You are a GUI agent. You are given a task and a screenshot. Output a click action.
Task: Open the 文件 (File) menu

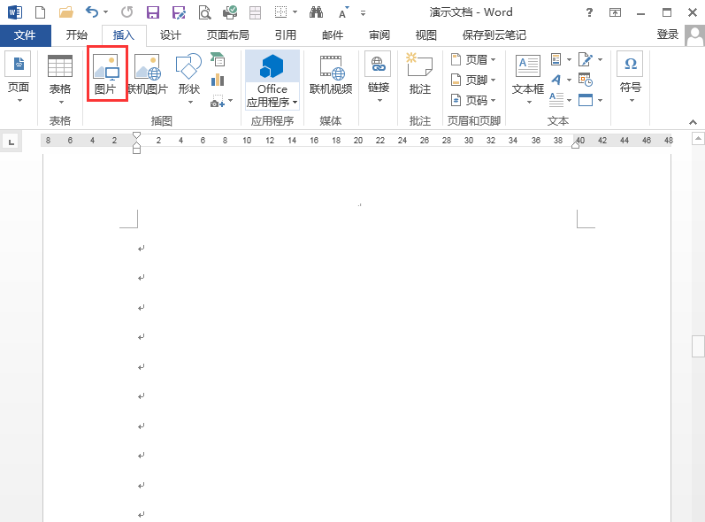(25, 35)
